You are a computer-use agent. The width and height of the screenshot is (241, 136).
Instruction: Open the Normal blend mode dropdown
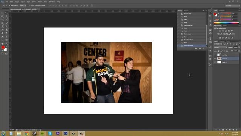pyautogui.click(x=220, y=48)
